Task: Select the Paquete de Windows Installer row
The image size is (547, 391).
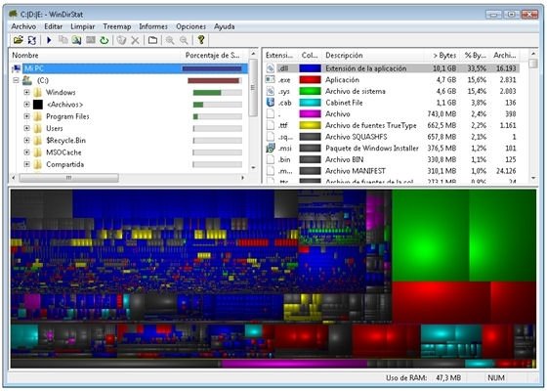Action: [x=393, y=148]
